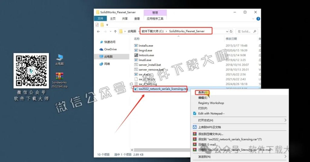
Task: Select lmutil.exe file
Action: point(145,60)
